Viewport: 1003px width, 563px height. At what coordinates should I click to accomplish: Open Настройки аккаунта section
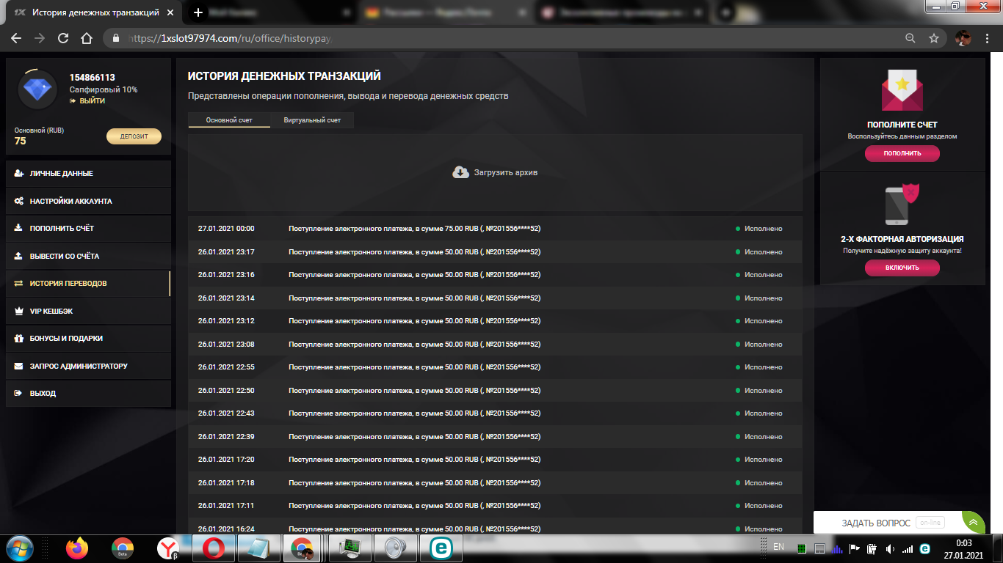coord(88,201)
